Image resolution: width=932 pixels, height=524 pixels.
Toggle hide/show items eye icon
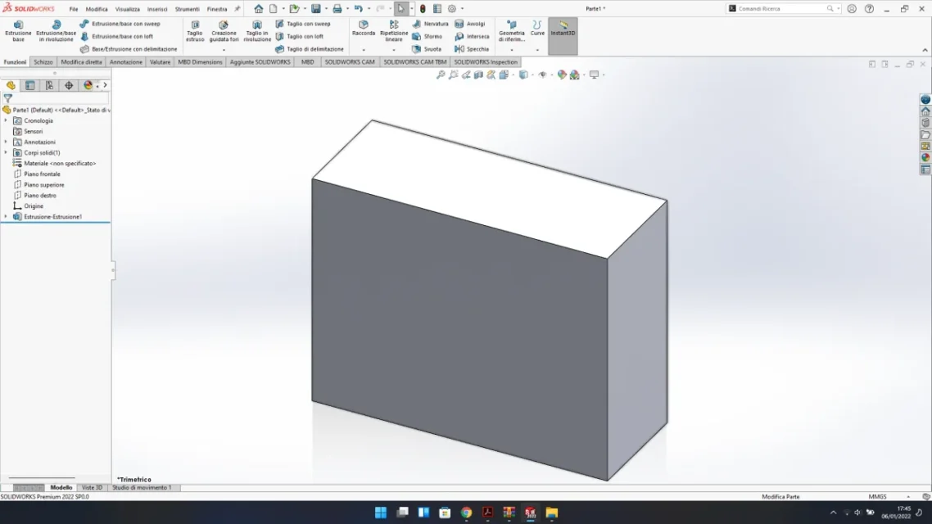point(542,75)
